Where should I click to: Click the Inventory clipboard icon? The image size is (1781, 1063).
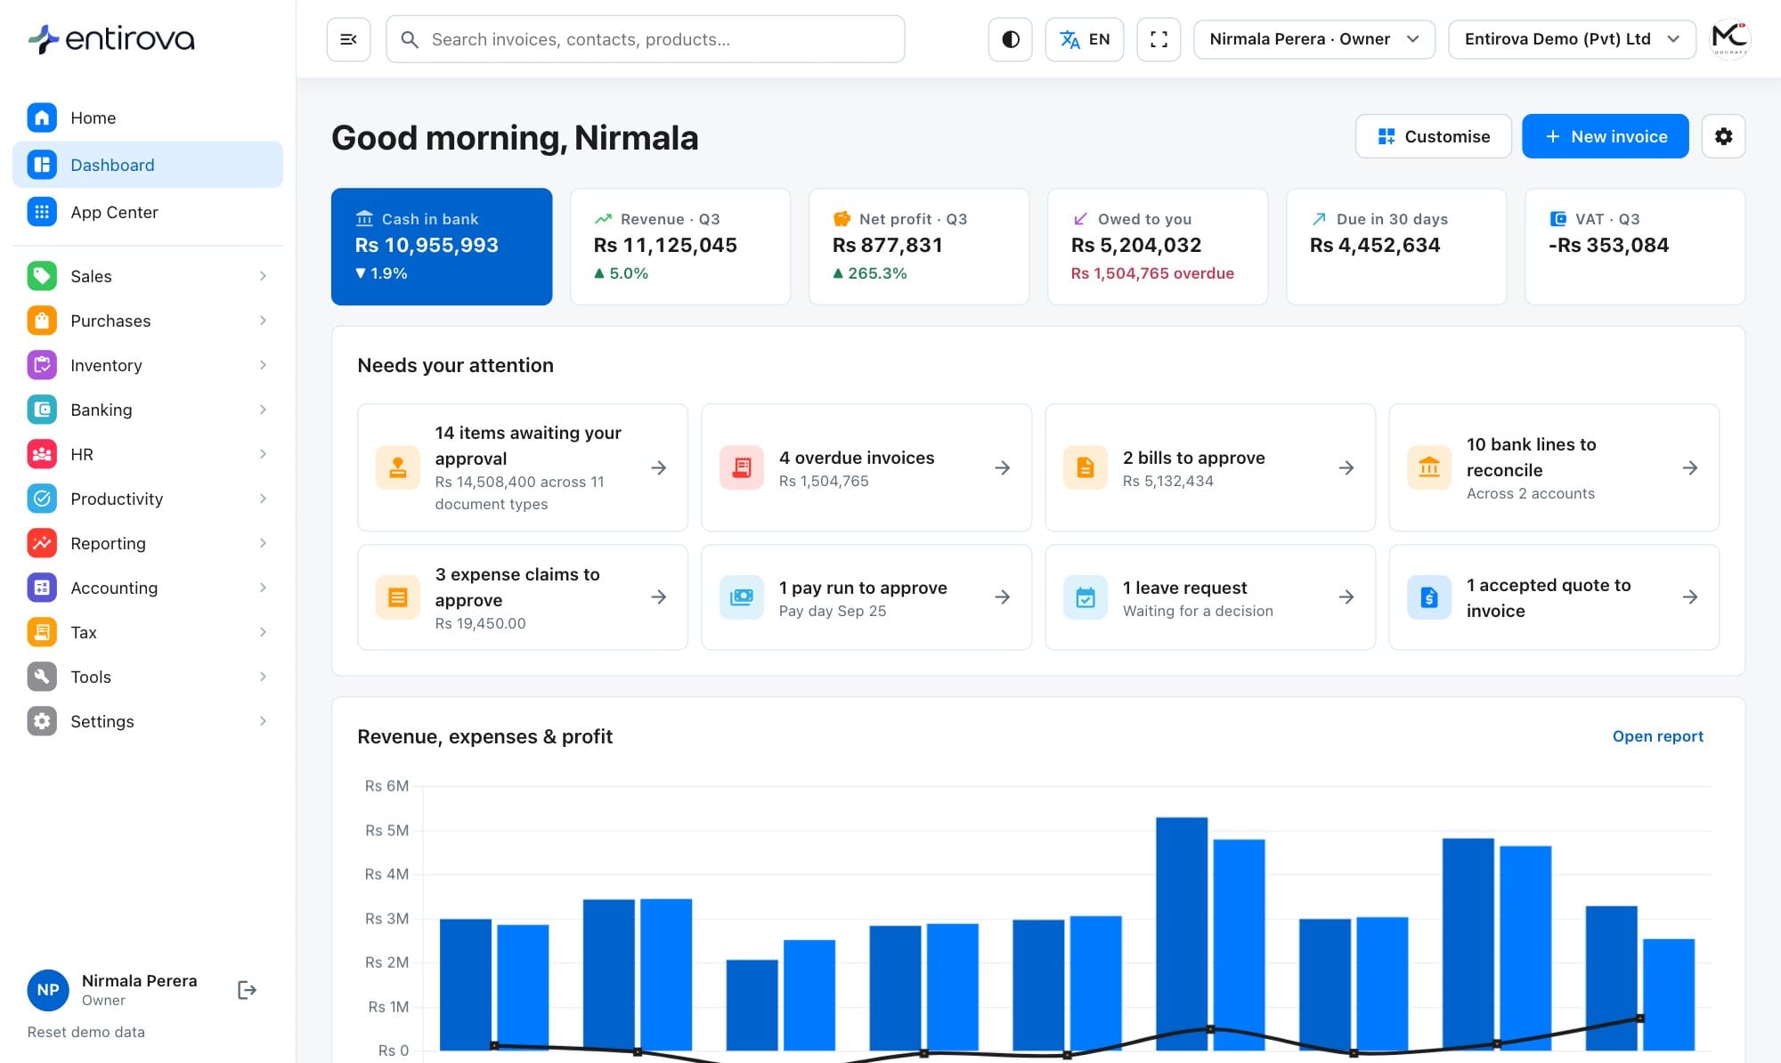click(x=42, y=365)
